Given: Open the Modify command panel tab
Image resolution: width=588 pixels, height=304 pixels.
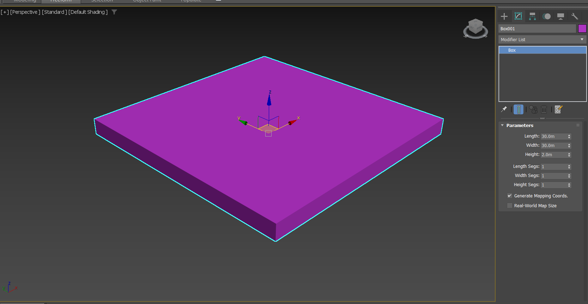Looking at the screenshot, I should [x=518, y=16].
